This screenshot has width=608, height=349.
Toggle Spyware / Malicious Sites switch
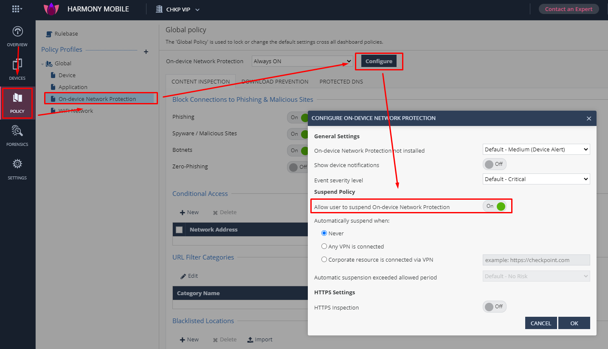(298, 134)
